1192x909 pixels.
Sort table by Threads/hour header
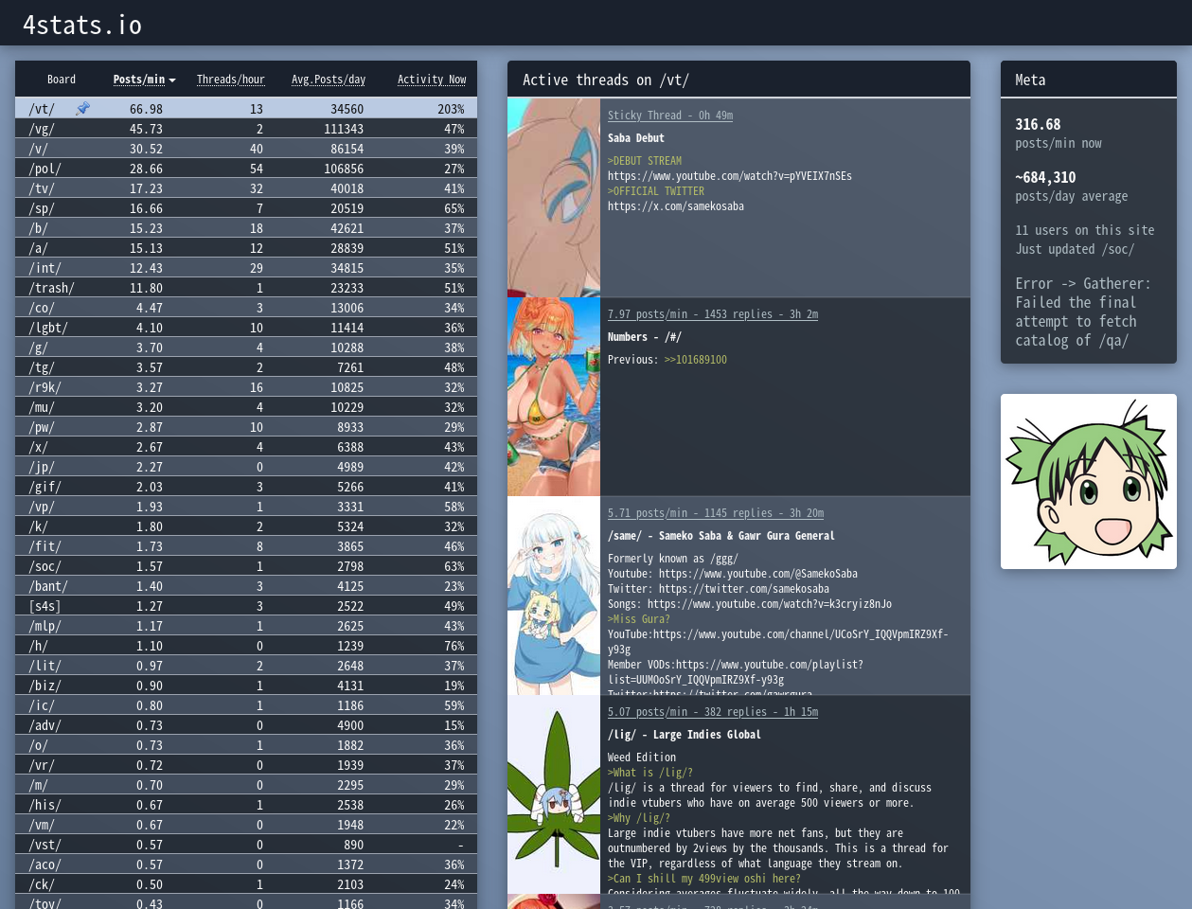pyautogui.click(x=230, y=80)
